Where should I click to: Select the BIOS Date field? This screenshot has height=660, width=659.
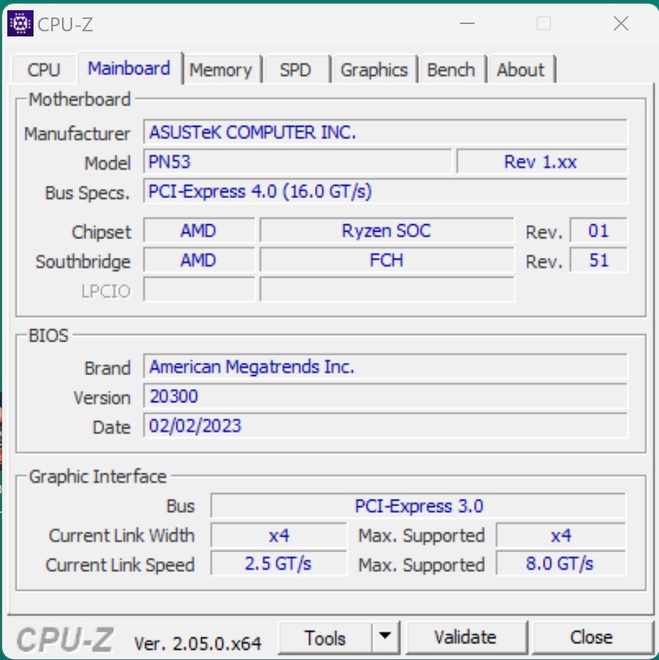[x=385, y=426]
